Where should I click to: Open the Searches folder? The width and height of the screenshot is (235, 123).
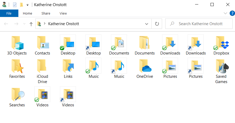17,97
